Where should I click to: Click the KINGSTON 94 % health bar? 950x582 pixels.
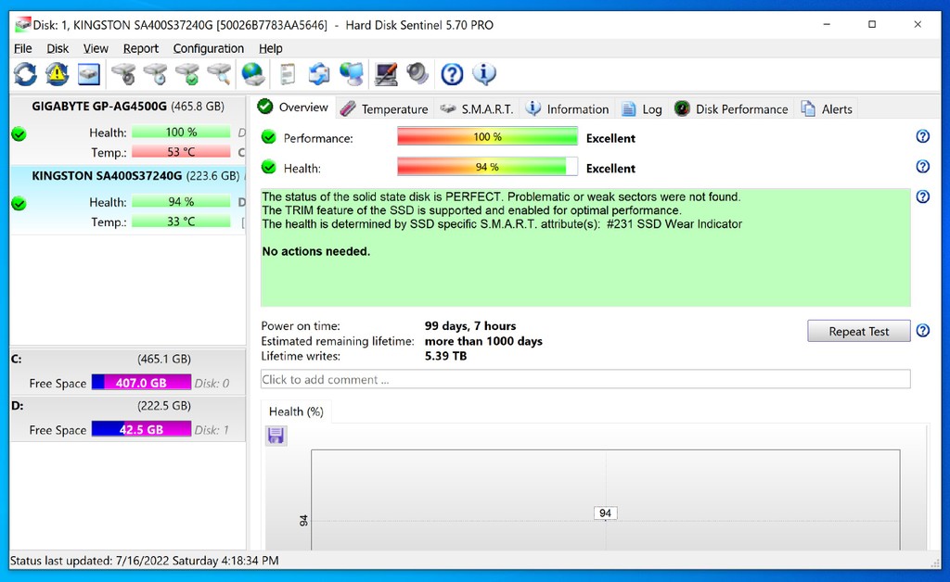pyautogui.click(x=181, y=201)
